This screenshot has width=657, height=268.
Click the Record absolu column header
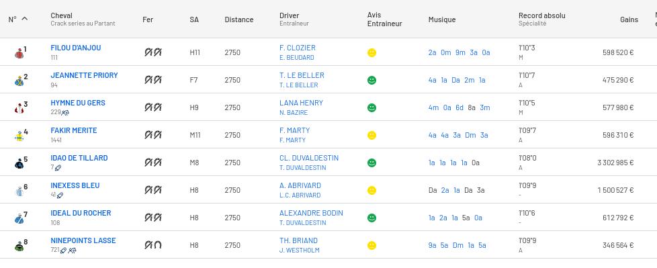coord(541,15)
